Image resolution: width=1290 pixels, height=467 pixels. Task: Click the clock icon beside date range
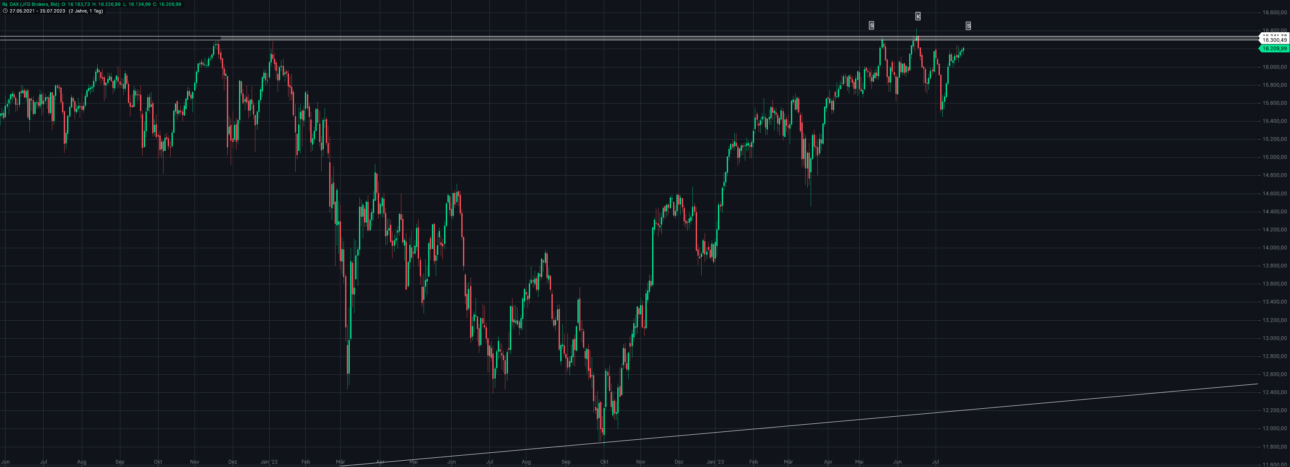click(5, 11)
